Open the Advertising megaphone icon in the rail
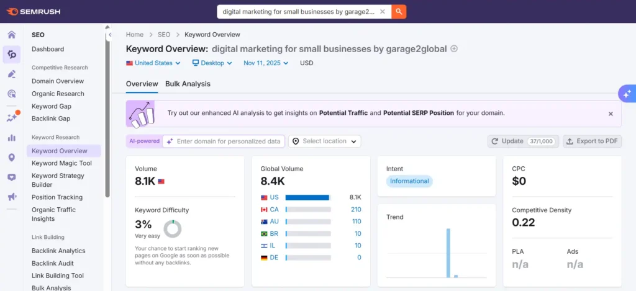 pyautogui.click(x=12, y=197)
